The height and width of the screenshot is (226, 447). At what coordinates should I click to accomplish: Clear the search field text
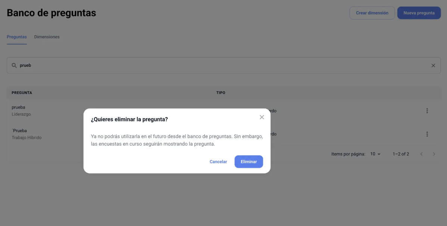pos(433,66)
